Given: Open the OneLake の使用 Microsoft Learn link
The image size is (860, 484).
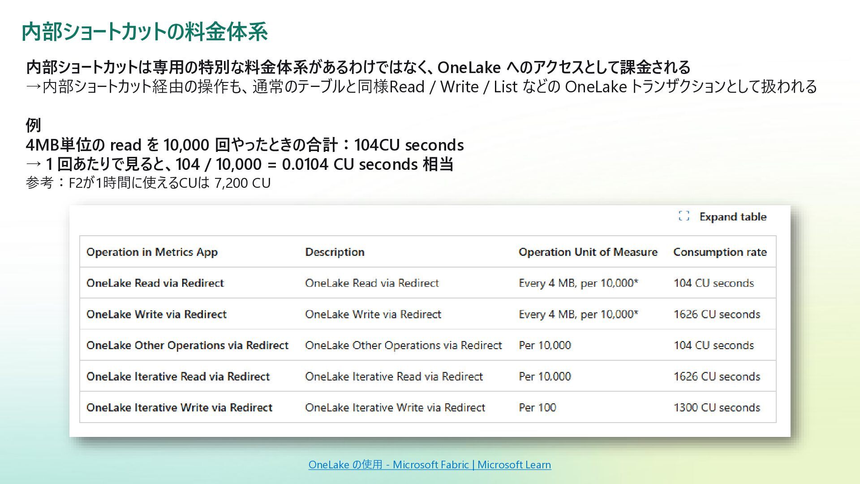Looking at the screenshot, I should point(430,465).
